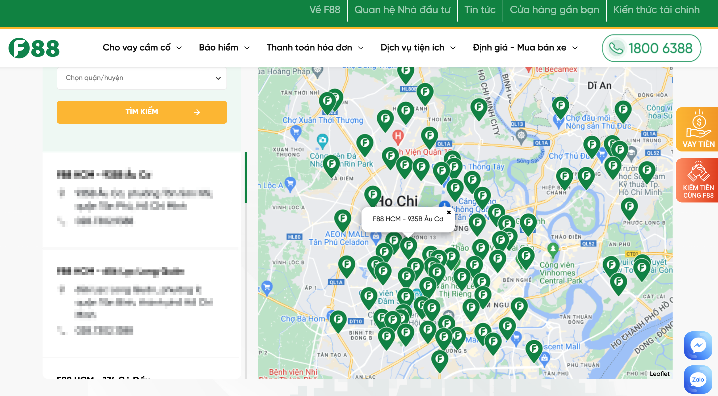Click the phone icon beside 1800 6388
The width and height of the screenshot is (718, 396).
pyautogui.click(x=616, y=48)
